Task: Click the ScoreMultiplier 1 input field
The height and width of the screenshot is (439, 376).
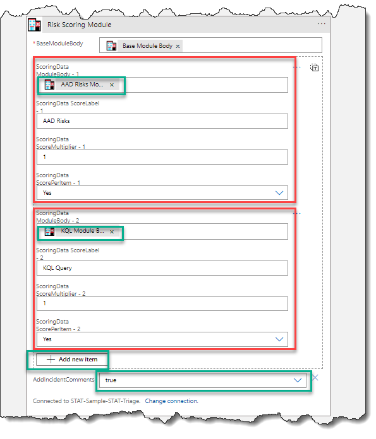Action: (x=162, y=157)
